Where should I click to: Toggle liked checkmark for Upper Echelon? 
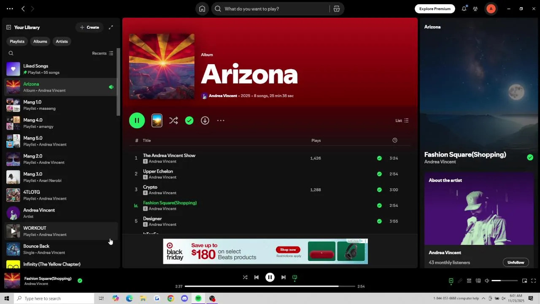click(379, 174)
